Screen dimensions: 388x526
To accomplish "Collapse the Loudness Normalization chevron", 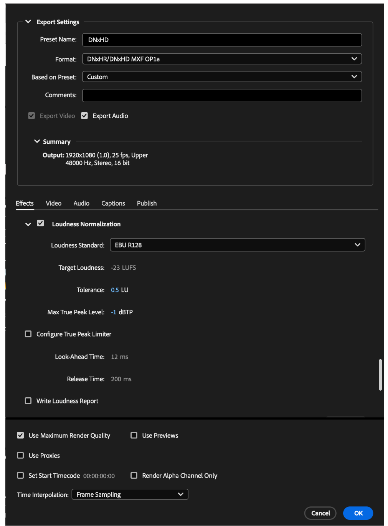I will click(x=28, y=224).
